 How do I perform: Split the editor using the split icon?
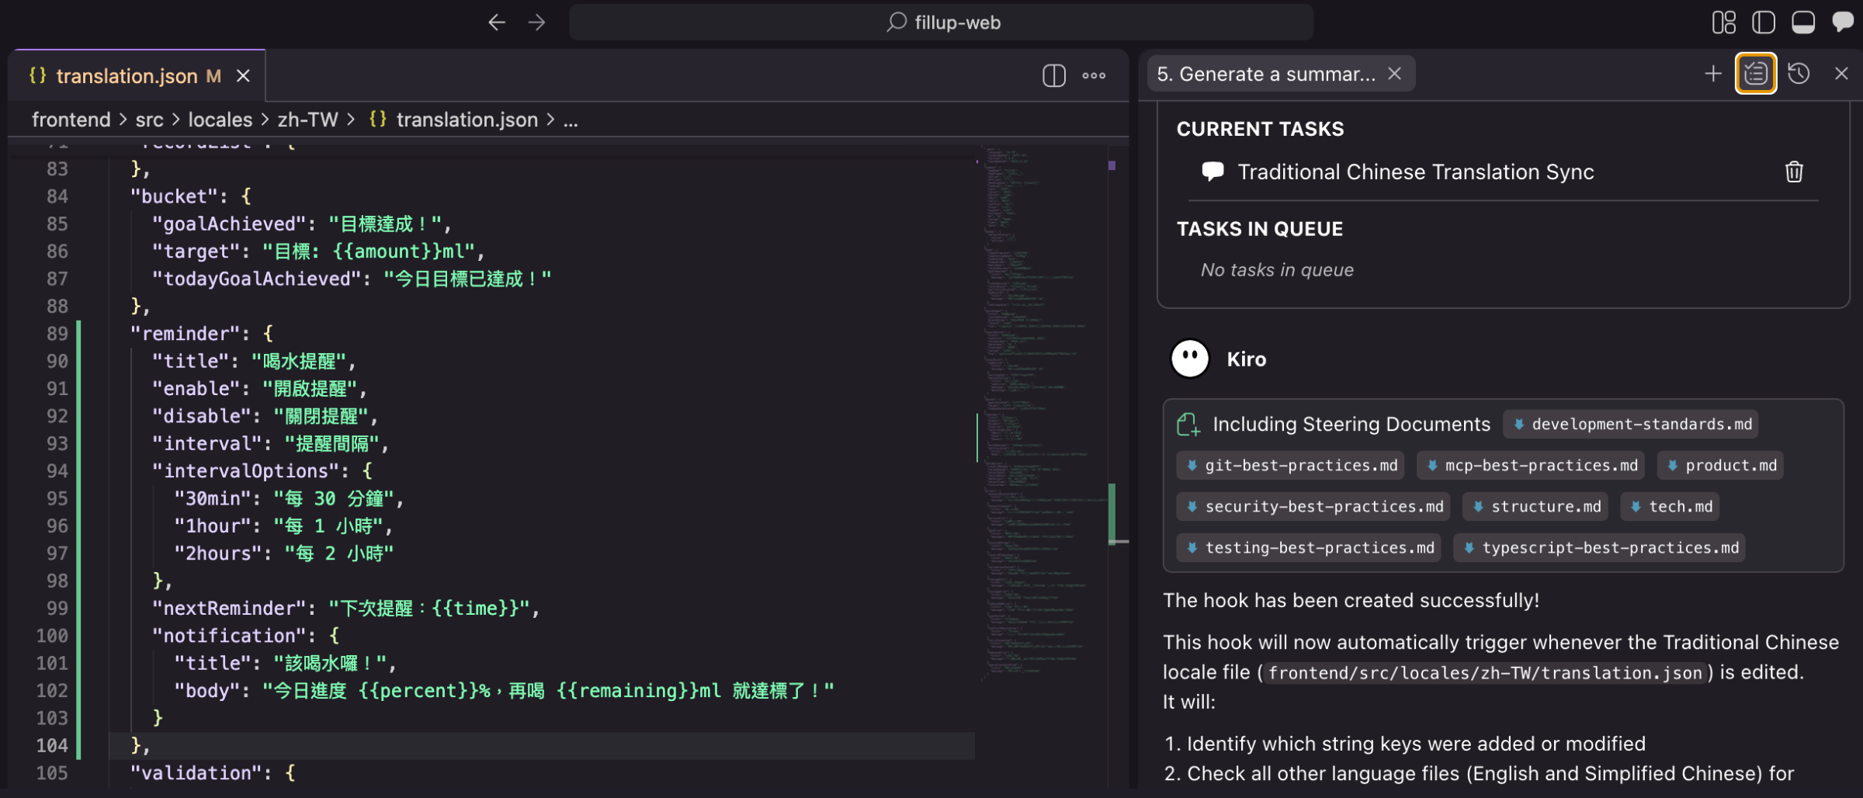click(1053, 75)
